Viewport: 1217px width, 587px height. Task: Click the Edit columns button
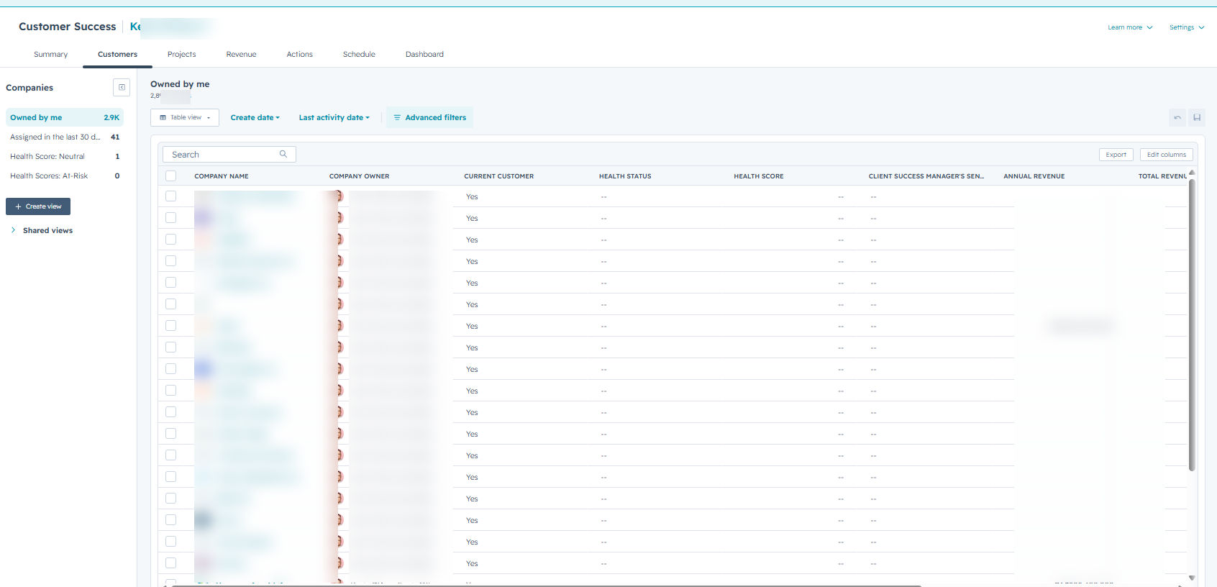pyautogui.click(x=1166, y=155)
